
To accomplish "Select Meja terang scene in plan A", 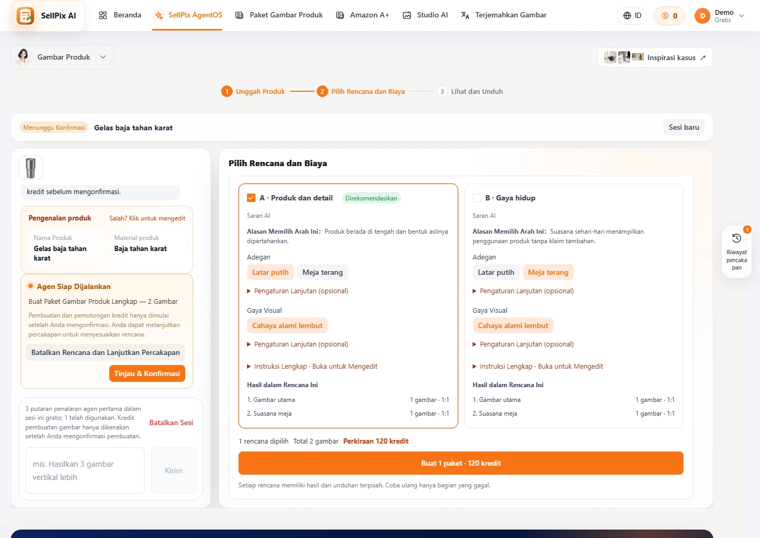I will pyautogui.click(x=322, y=272).
